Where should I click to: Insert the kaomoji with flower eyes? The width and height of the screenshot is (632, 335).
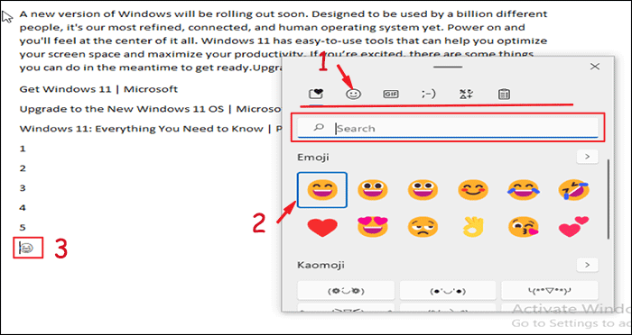coord(346,290)
